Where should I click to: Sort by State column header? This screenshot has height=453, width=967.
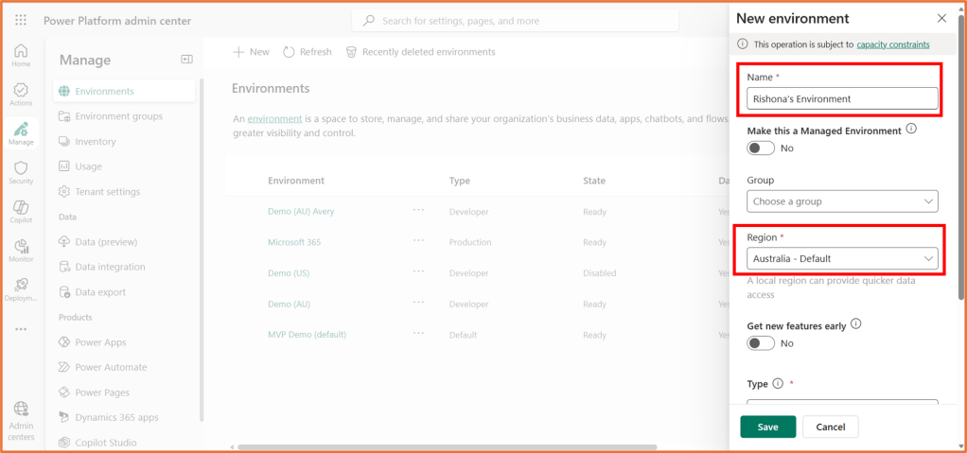(x=594, y=181)
